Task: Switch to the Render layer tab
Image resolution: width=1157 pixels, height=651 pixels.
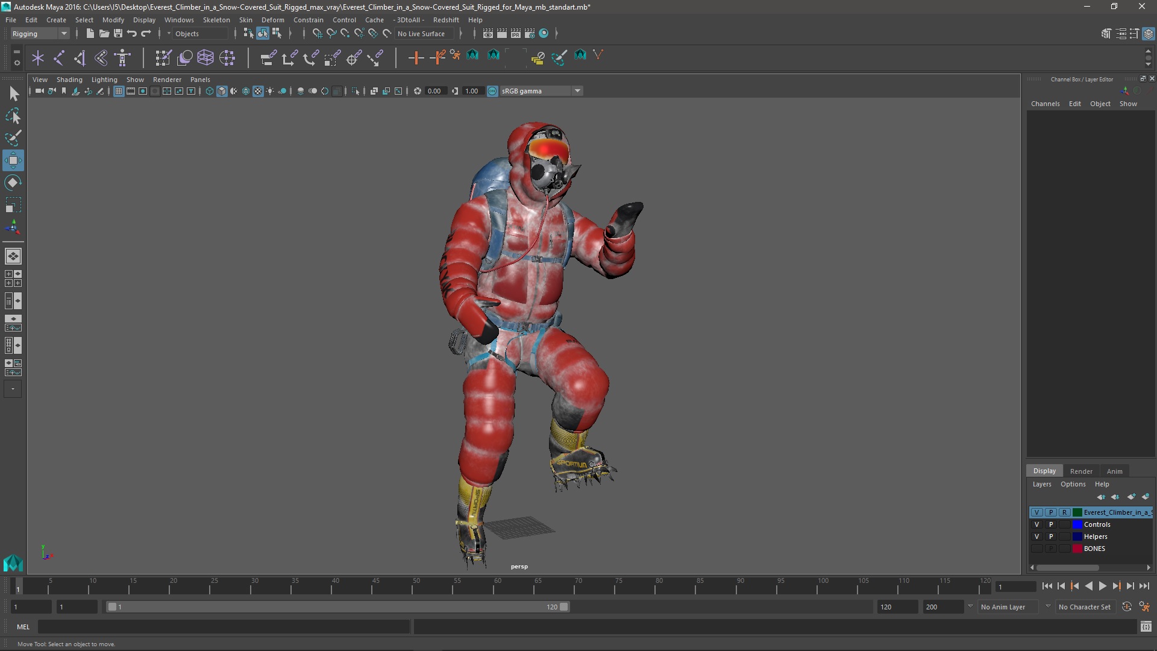Action: (1081, 471)
